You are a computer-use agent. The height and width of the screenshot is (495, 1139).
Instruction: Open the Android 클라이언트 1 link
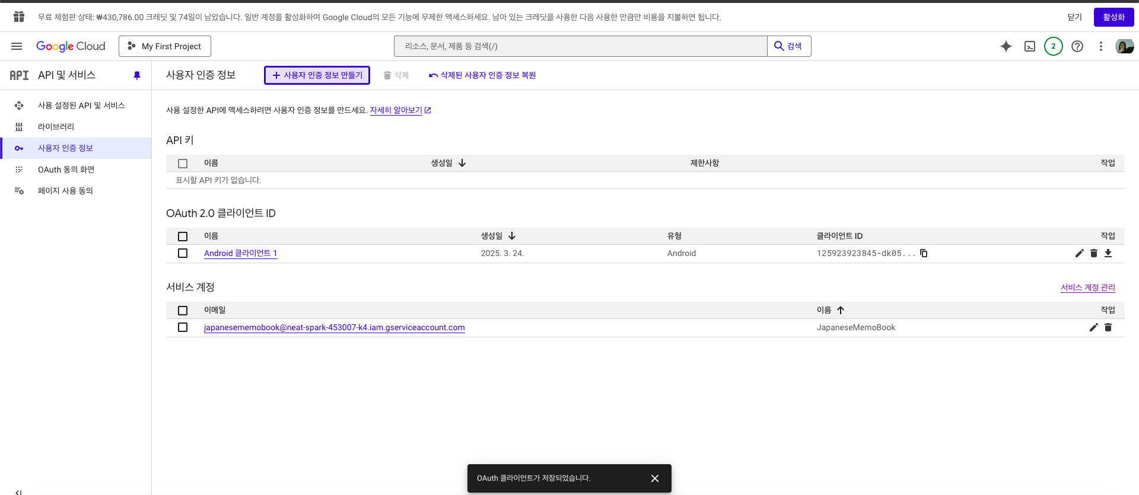(x=240, y=253)
